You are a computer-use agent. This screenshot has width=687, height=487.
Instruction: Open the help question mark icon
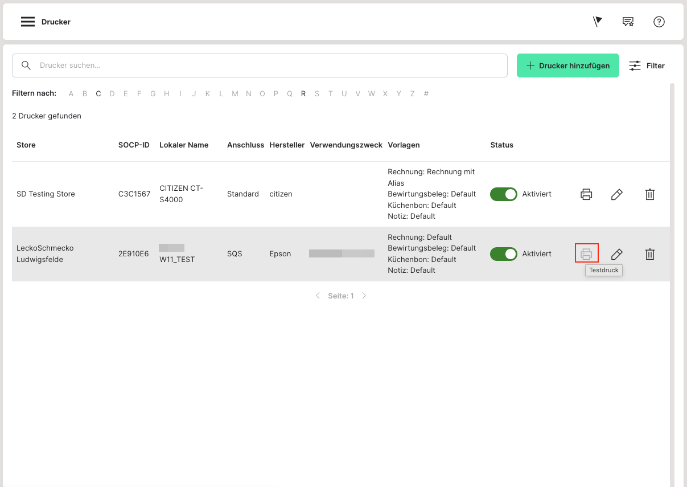click(659, 22)
